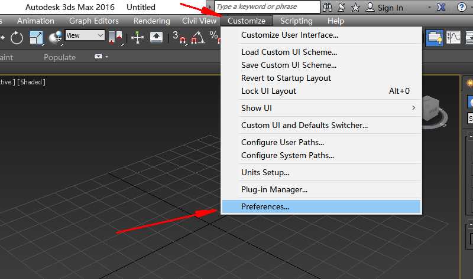Select the Scale tool icon

pos(36,38)
